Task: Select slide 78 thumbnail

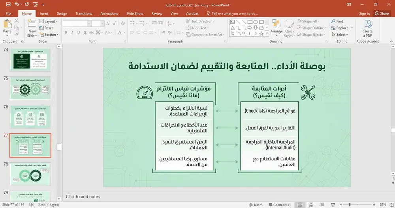Action: point(30,174)
